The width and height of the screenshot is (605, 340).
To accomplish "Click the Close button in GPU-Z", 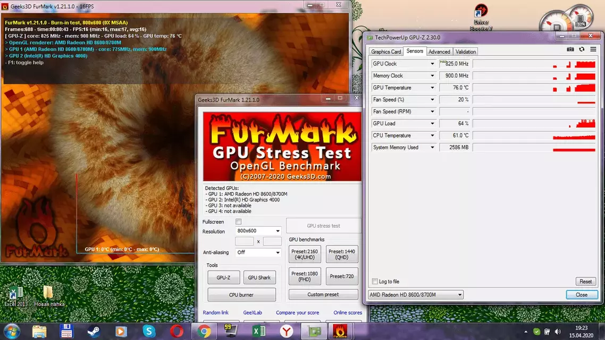I will point(582,294).
